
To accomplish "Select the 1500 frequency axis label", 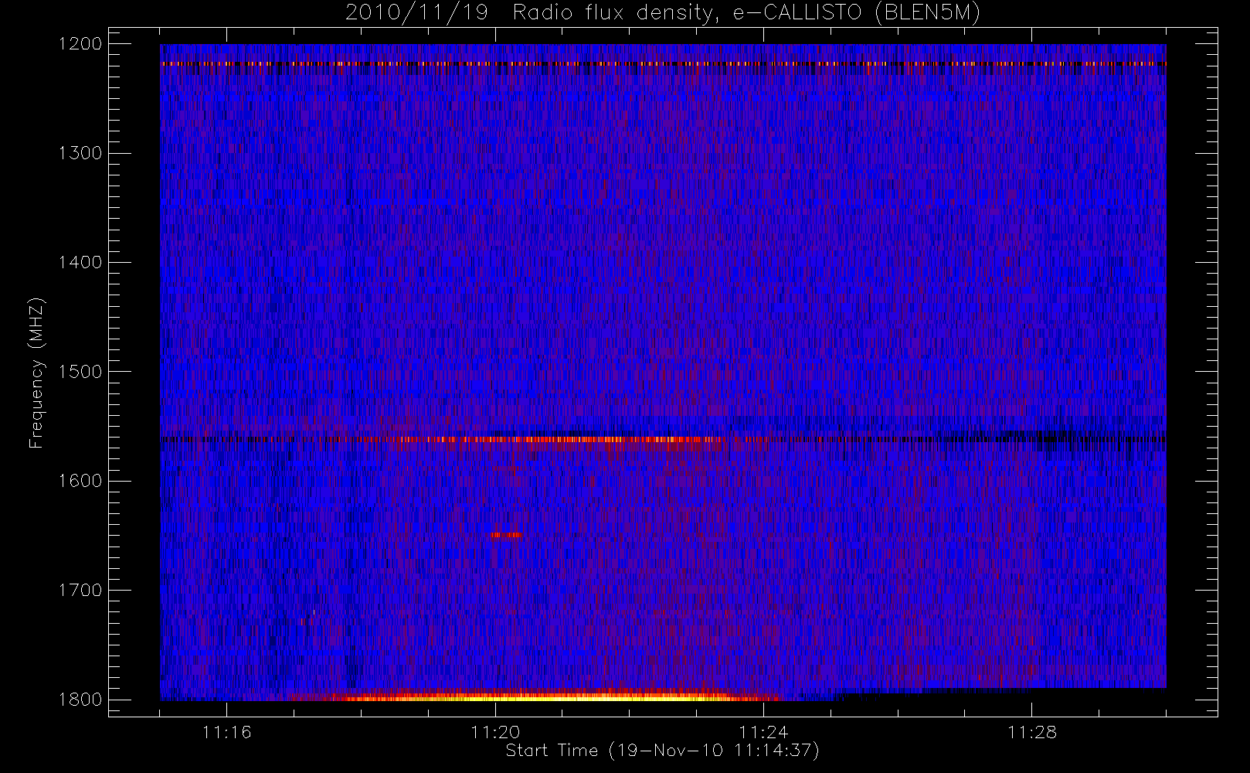I will pyautogui.click(x=80, y=372).
